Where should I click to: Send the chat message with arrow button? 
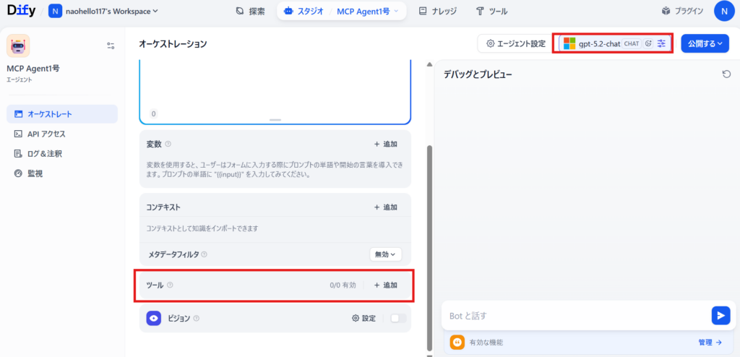(x=720, y=315)
